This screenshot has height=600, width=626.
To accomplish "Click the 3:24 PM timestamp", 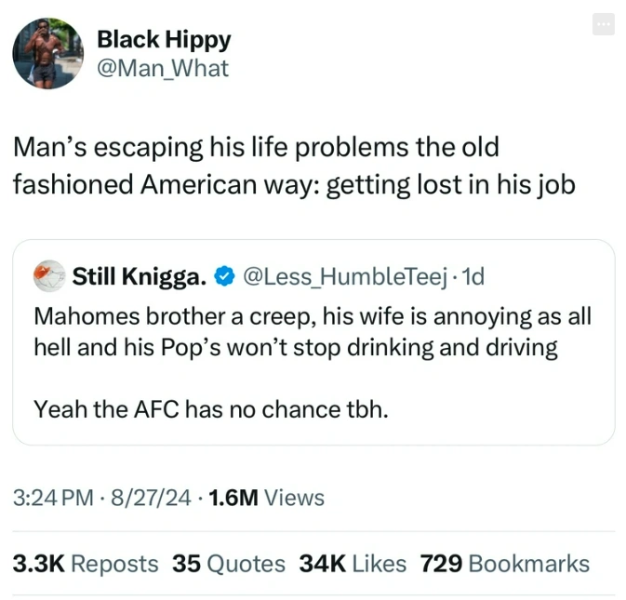I will tap(53, 498).
